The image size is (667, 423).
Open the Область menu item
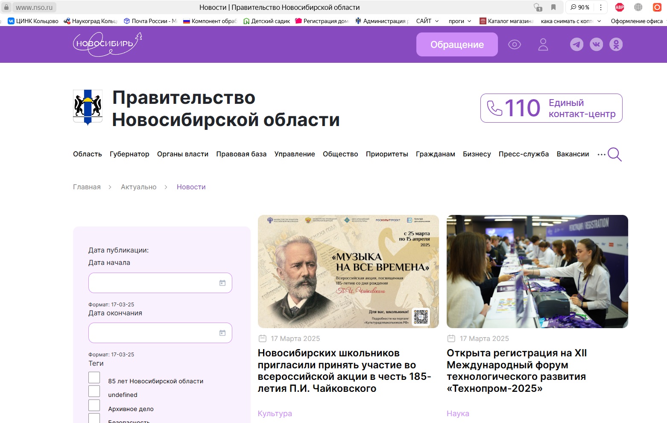pyautogui.click(x=88, y=154)
